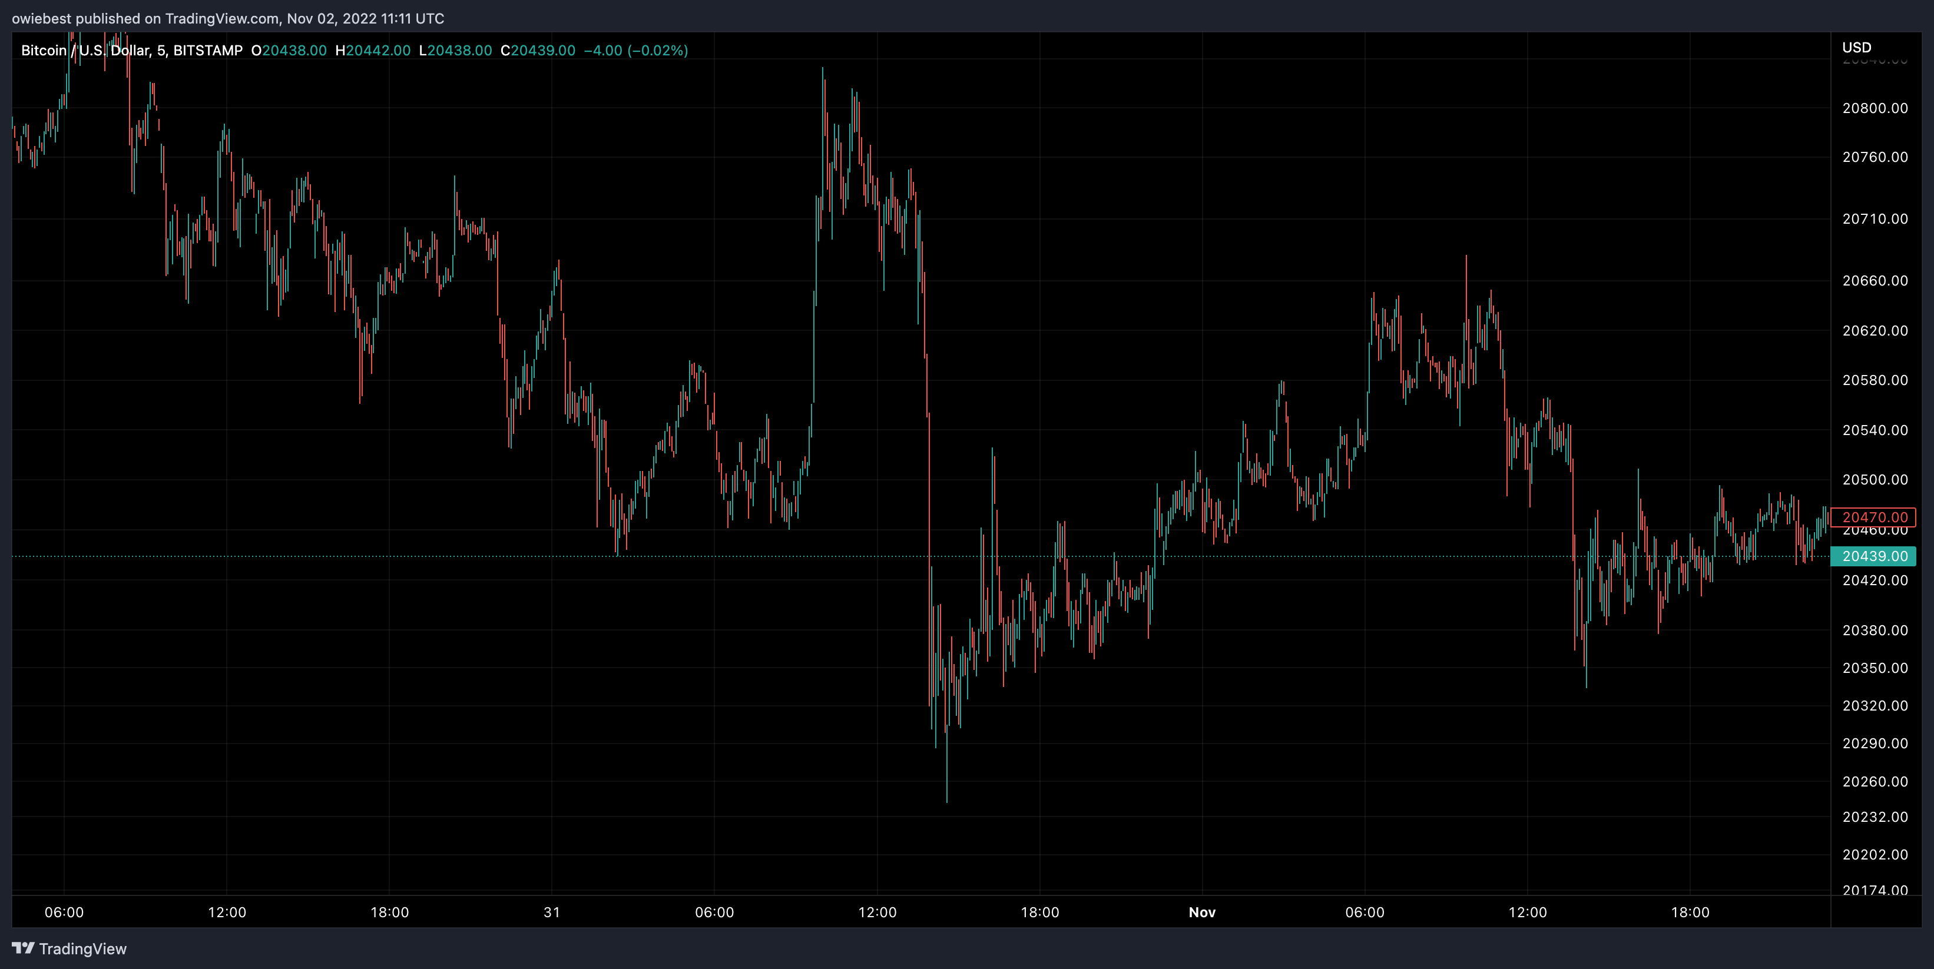
Task: Click the TradingView wordmark text
Action: (82, 949)
